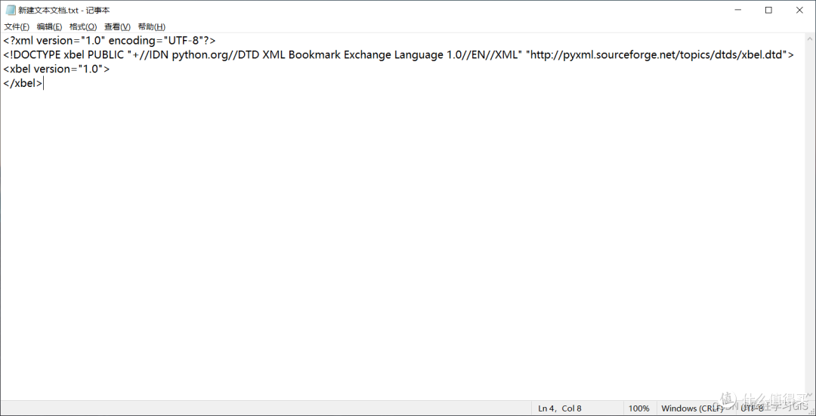Click the 100% zoom status entry
This screenshot has width=816, height=416.
(x=639, y=408)
